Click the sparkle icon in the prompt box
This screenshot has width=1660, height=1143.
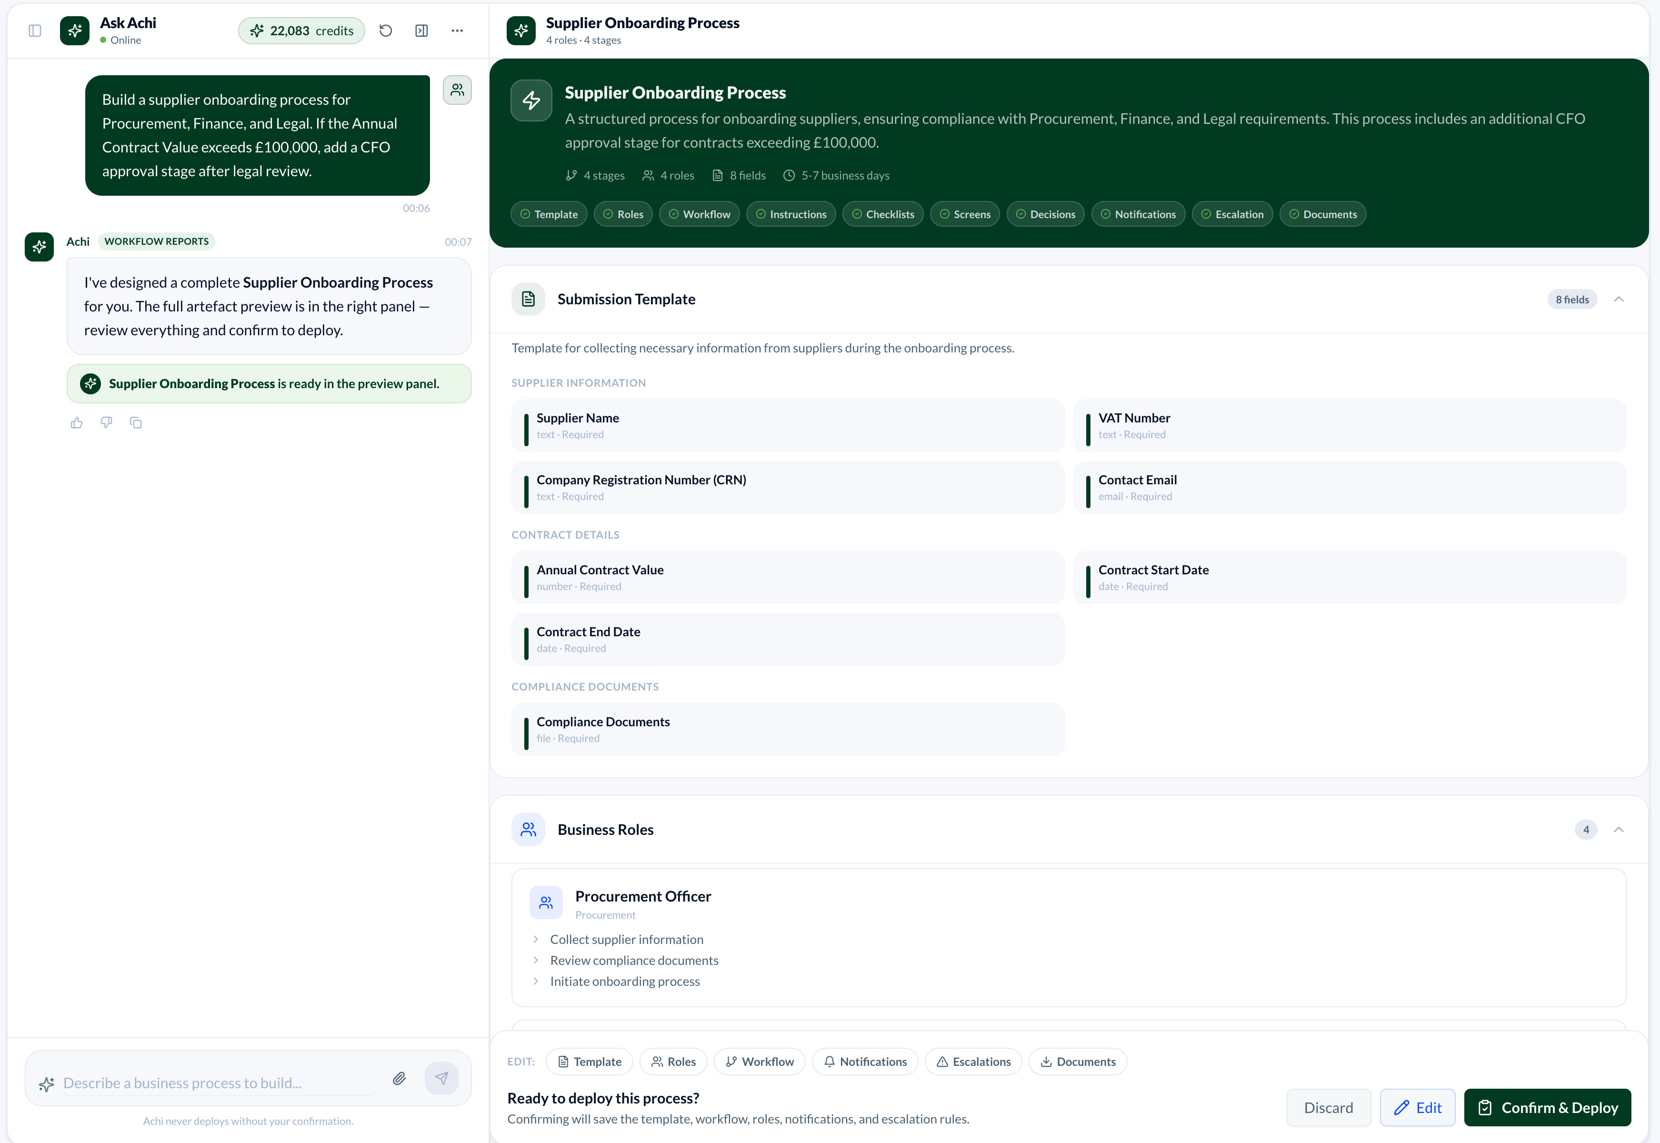[47, 1084]
